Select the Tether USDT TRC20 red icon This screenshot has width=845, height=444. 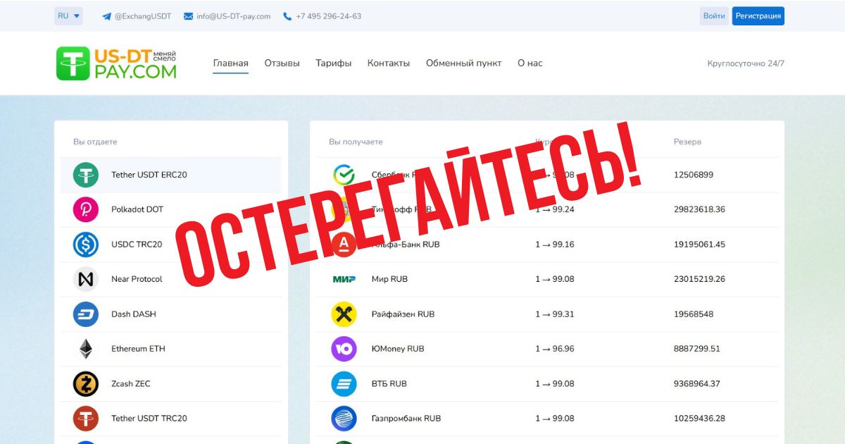(x=86, y=419)
